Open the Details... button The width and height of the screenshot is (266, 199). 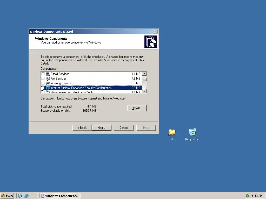tap(137, 108)
